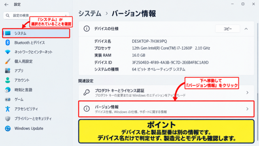Click the プロセッサ label
This screenshot has width=259, height=146.
[x=102, y=48]
